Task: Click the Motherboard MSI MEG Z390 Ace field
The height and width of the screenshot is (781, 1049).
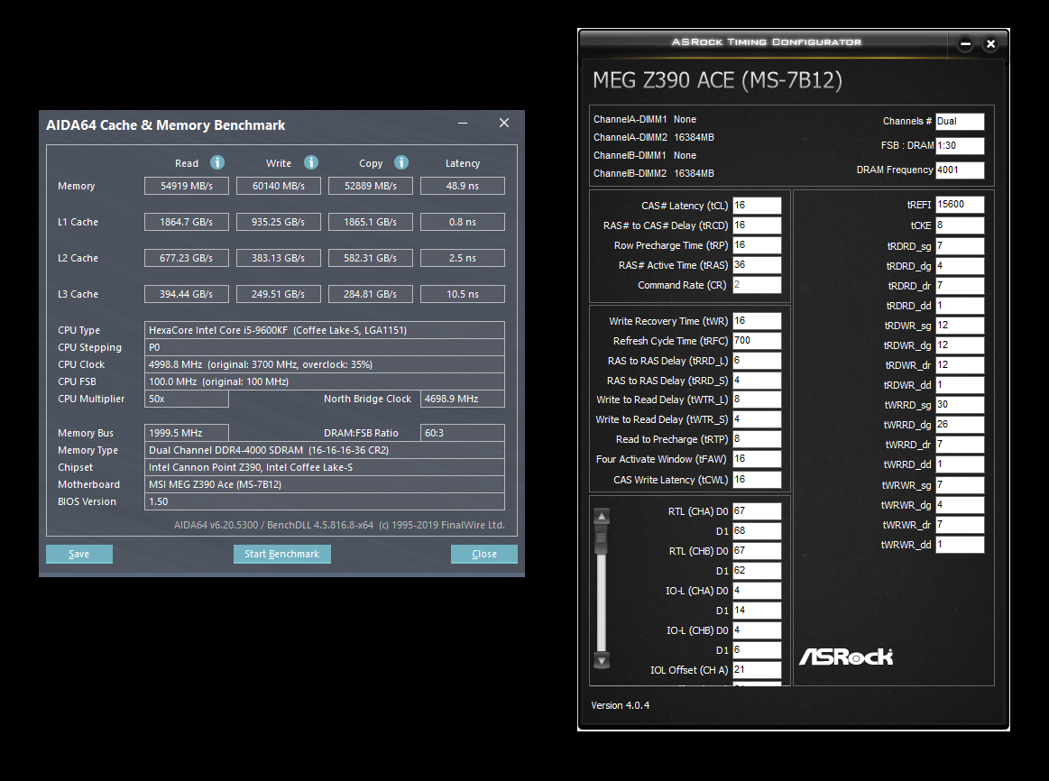Action: (325, 484)
